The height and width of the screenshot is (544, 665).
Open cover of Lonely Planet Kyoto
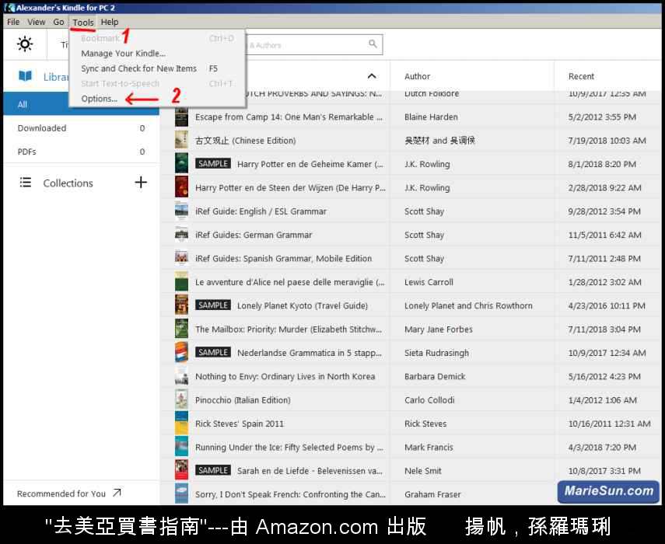pos(181,305)
